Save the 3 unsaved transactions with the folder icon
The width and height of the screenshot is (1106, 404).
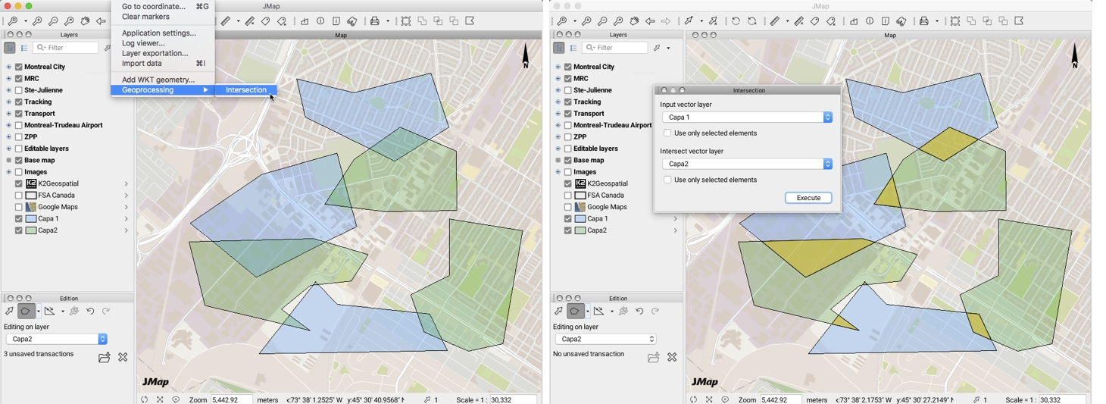click(x=105, y=358)
